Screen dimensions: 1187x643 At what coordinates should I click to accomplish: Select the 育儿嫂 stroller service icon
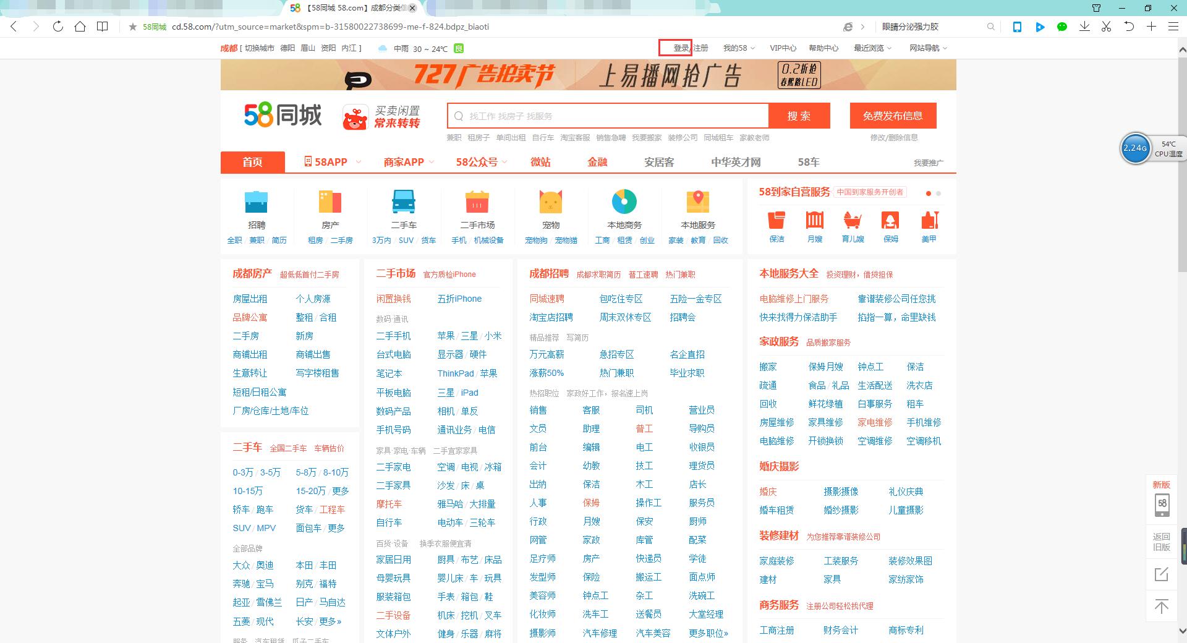[853, 220]
